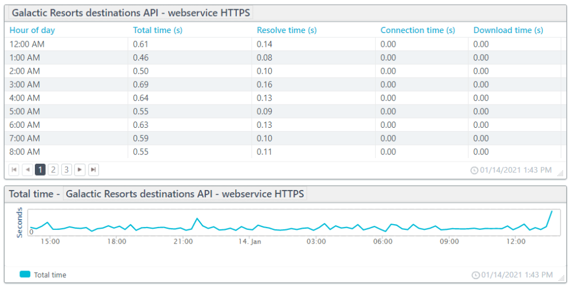
Task: Click the 14. Jan axis label
Action: (250, 241)
